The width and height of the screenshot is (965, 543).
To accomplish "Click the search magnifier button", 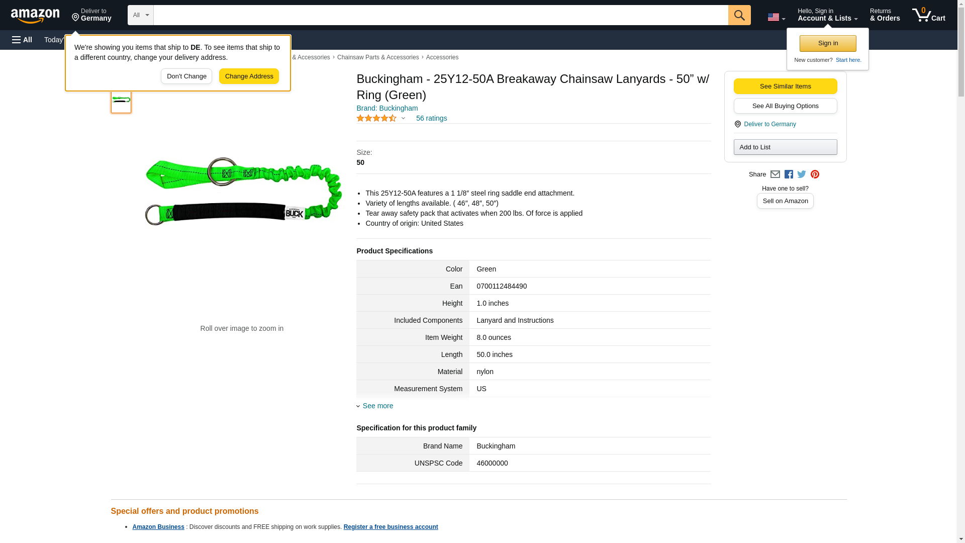I will 739,15.
